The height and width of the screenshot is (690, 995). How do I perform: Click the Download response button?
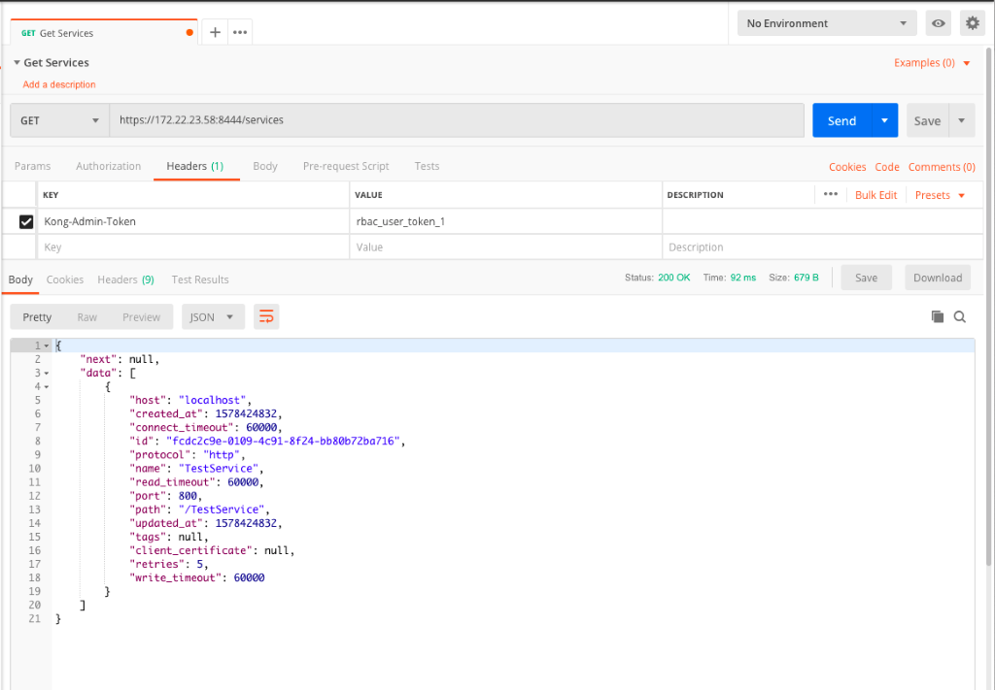click(938, 278)
